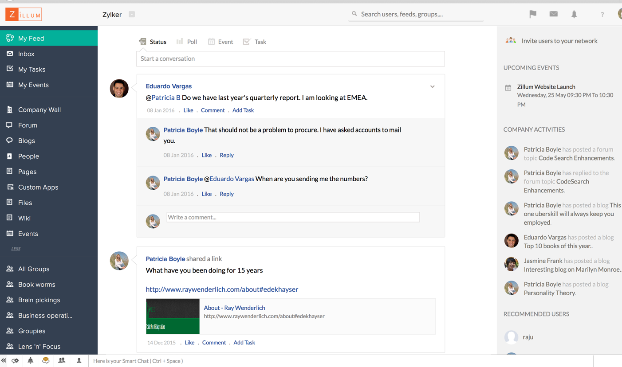This screenshot has width=622, height=367.
Task: Open the Ray Wenderlich link in Patricia's post
Action: tap(221, 289)
